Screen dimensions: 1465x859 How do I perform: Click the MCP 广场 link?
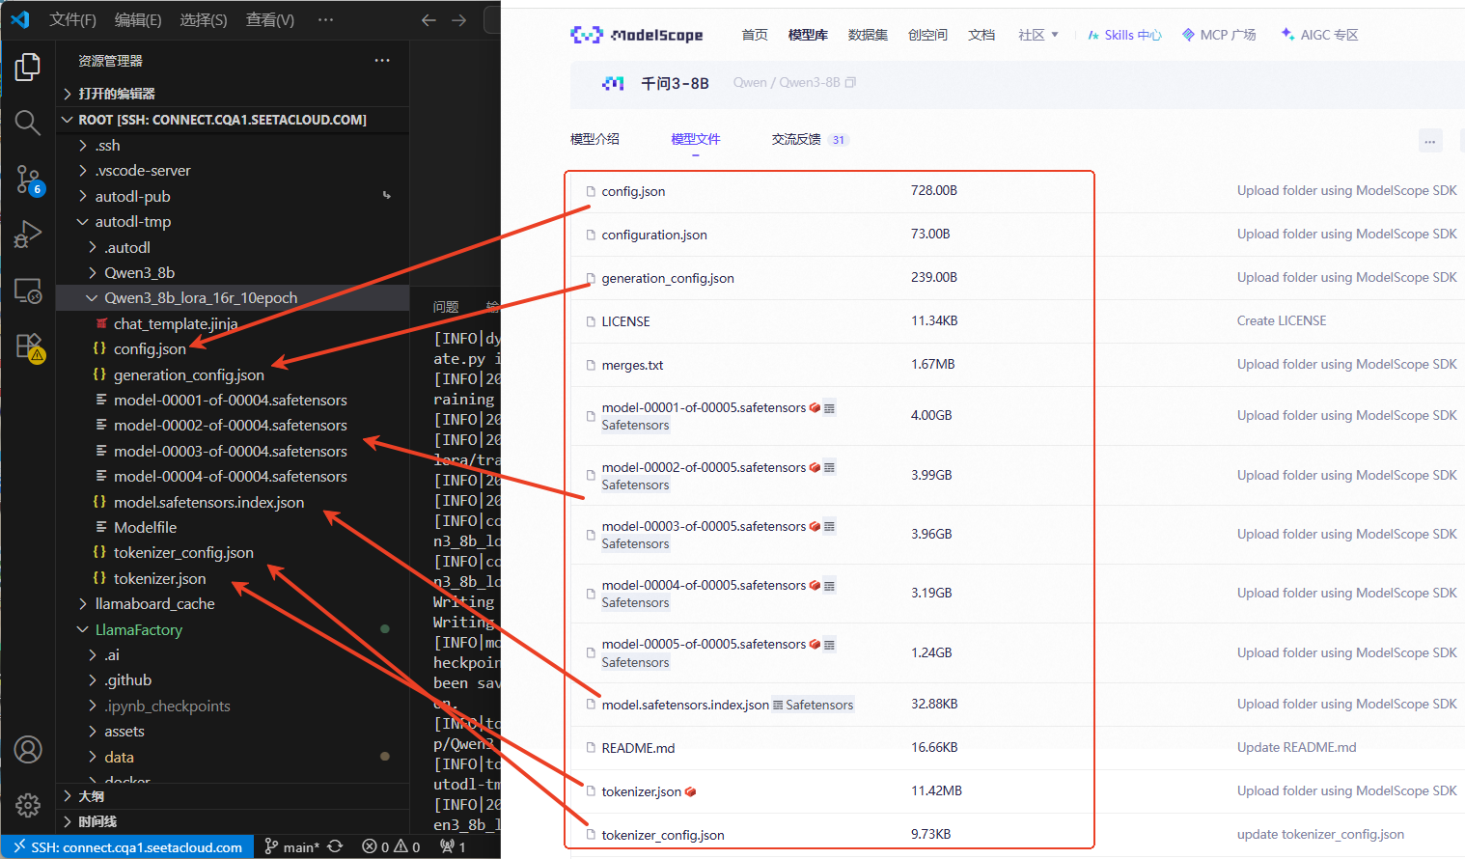(x=1219, y=35)
